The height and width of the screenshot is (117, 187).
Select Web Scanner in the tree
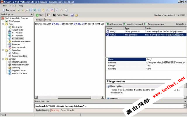[x=14, y=21]
